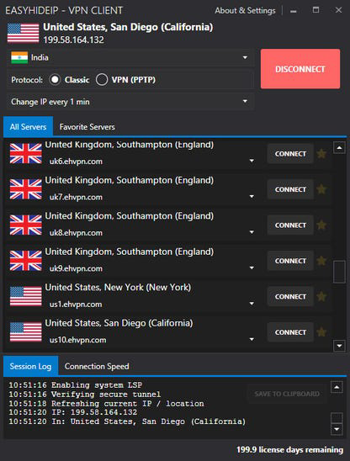Click log line "Verifying secure tunnel"
Viewport: 350px width, 461px height.
[85, 394]
